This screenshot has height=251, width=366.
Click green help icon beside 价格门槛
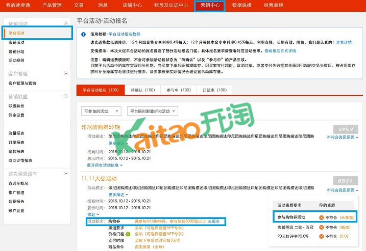pos(128,234)
